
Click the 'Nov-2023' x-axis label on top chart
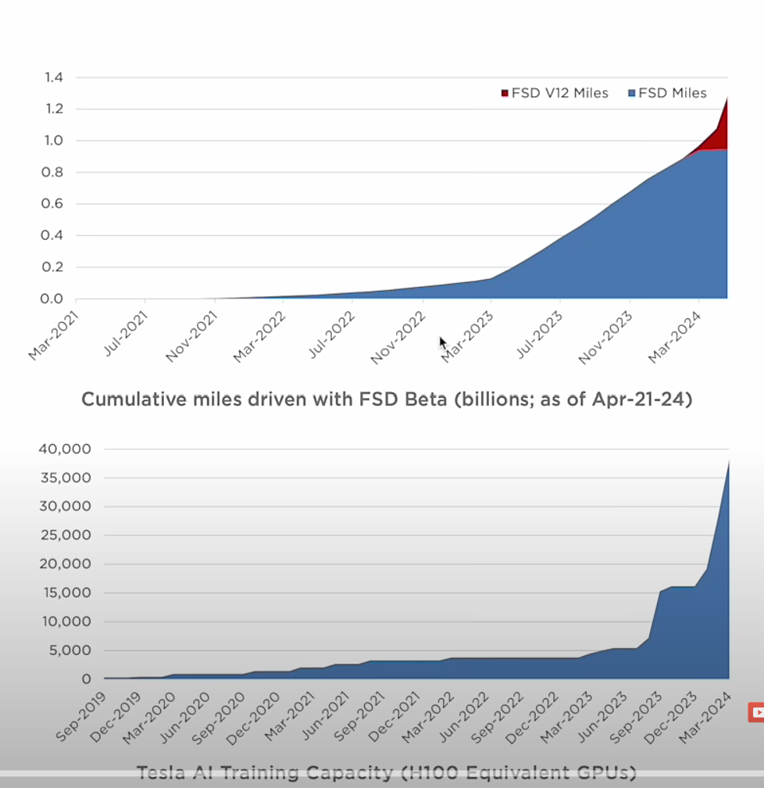(605, 337)
